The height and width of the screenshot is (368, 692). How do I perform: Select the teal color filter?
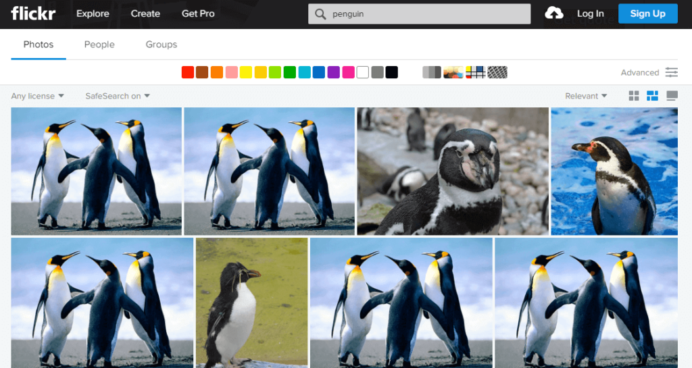point(305,72)
